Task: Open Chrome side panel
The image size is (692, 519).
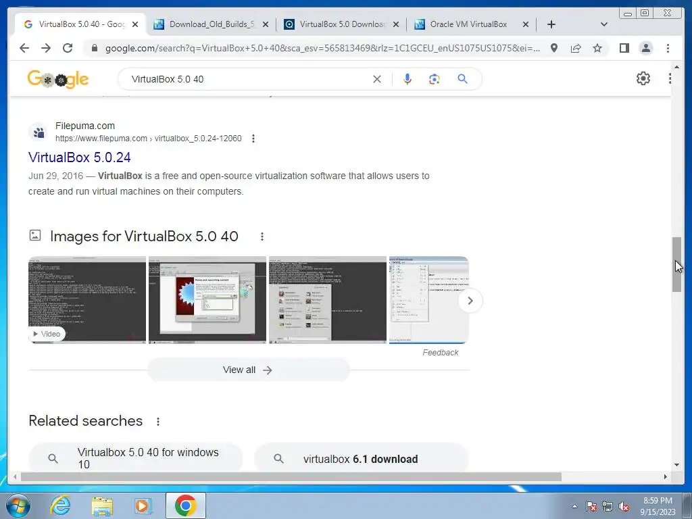Action: tap(624, 48)
